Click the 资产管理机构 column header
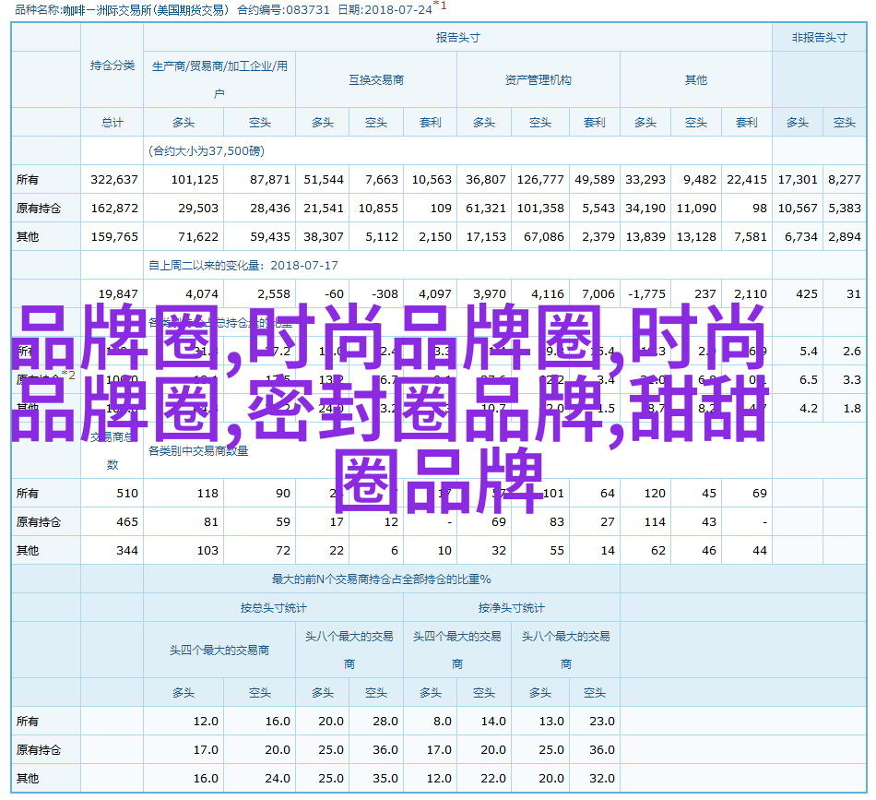The image size is (876, 800). pos(538,80)
